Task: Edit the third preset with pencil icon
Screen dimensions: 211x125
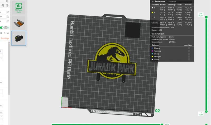Action: [x=8, y=21]
